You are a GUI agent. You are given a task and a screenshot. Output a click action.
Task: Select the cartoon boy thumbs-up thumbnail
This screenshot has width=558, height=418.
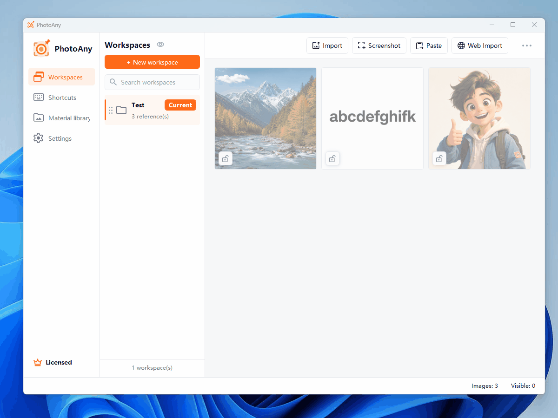point(479,118)
